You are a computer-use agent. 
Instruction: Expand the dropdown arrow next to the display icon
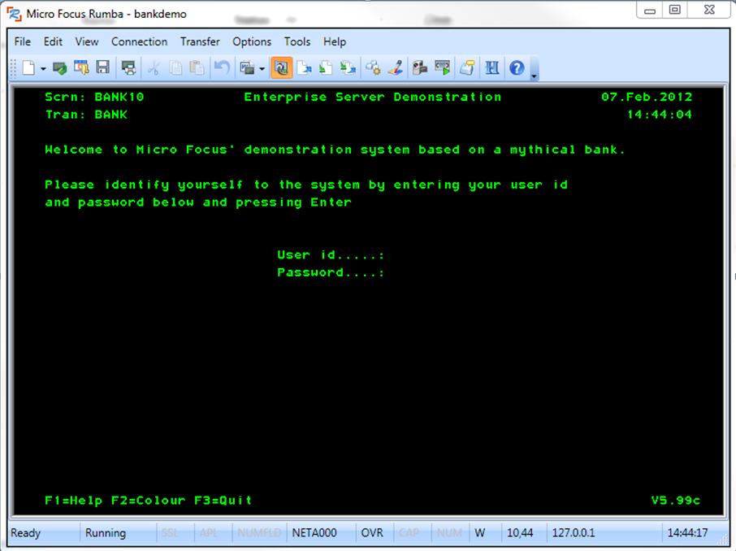(262, 68)
